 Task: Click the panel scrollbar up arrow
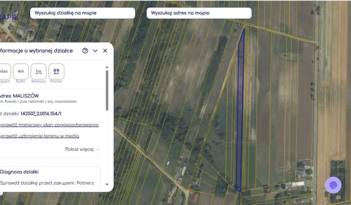click(107, 67)
